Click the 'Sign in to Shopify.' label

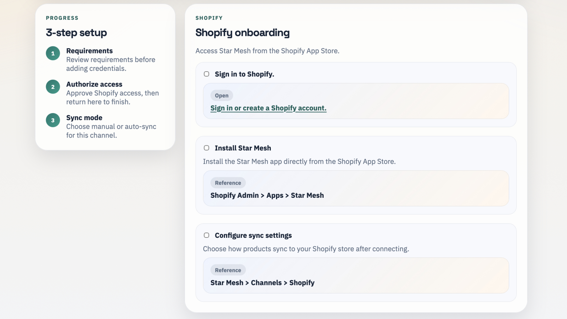point(245,74)
